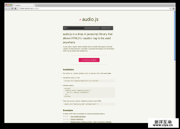Click the pink music note logo icon

[x=80, y=20]
